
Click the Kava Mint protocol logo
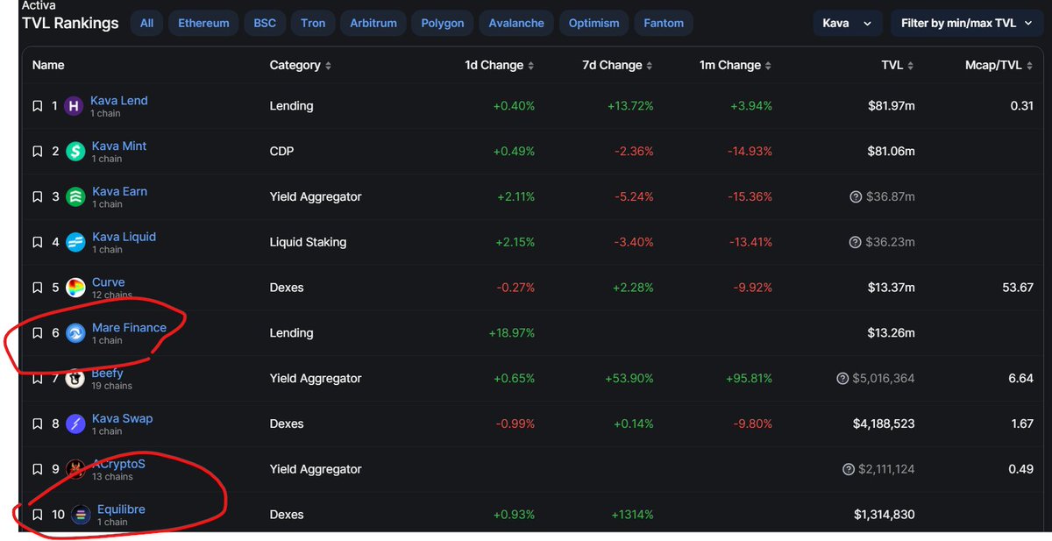click(x=75, y=152)
